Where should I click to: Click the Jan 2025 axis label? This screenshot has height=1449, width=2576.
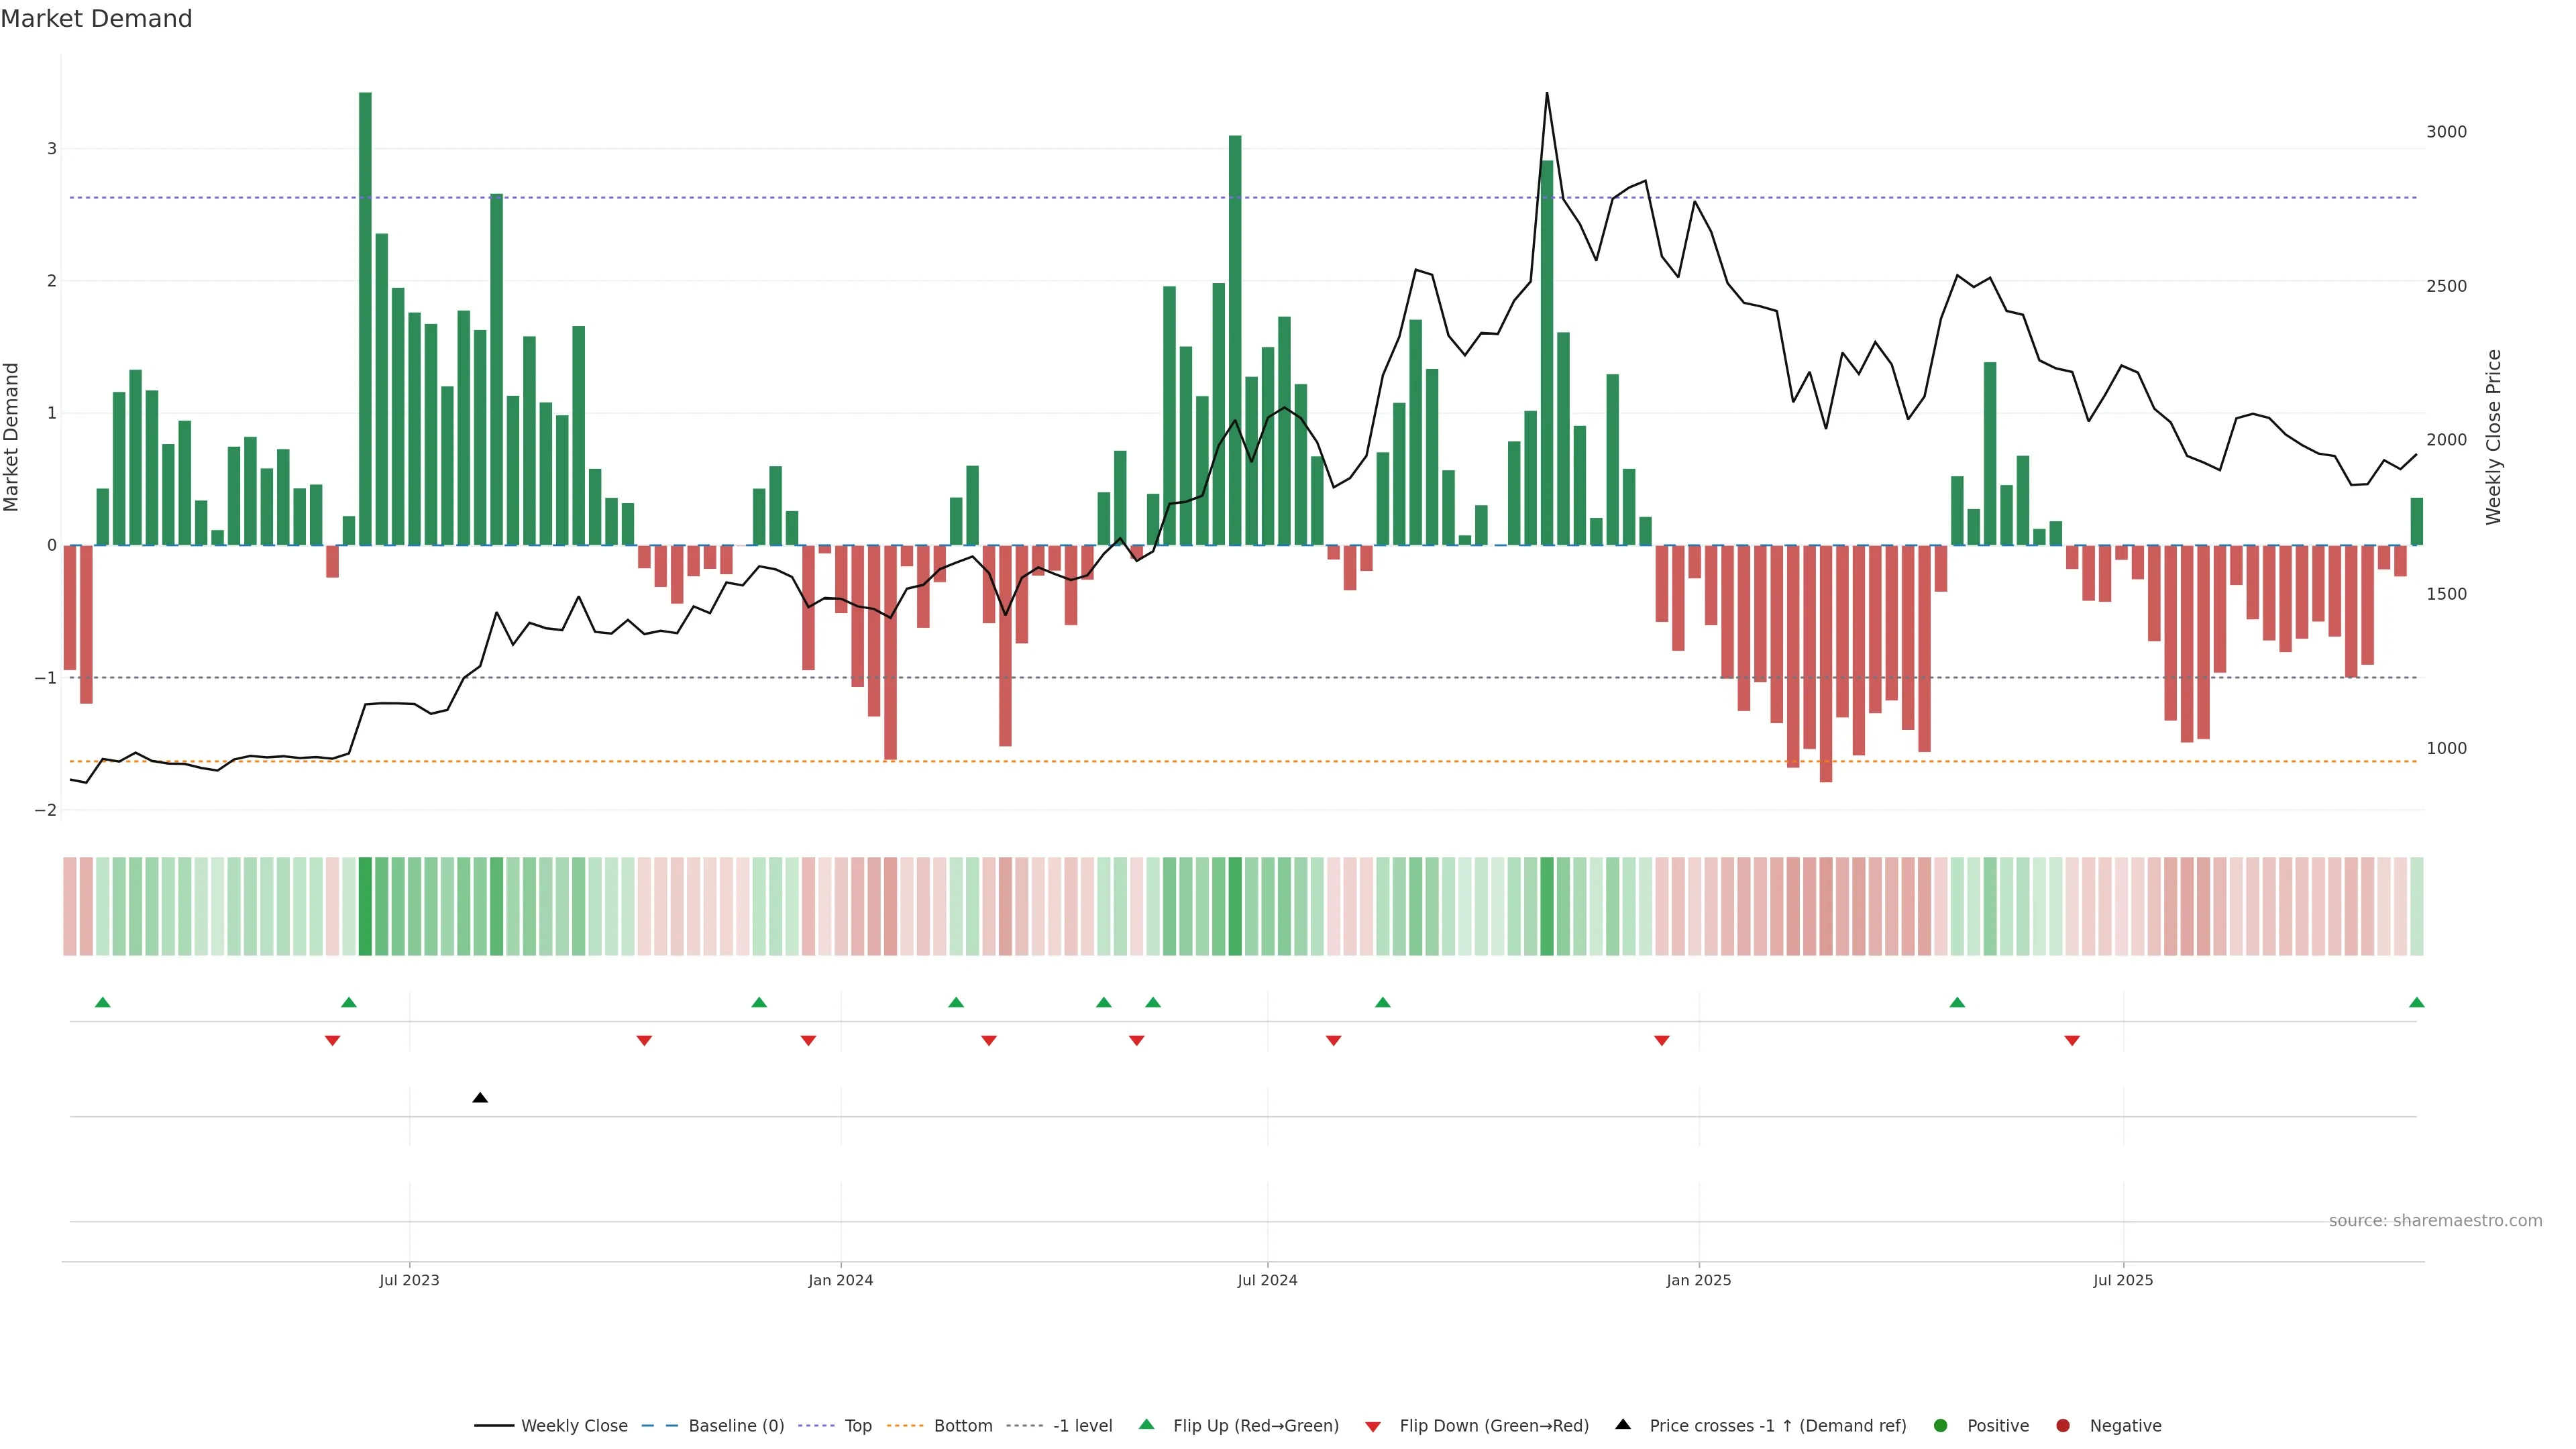pos(1698,1280)
